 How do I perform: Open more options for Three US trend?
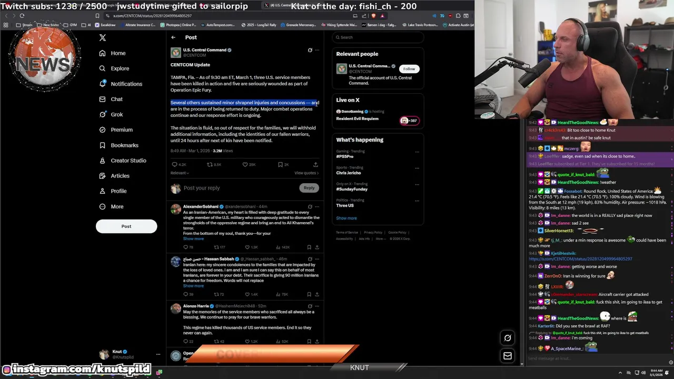pyautogui.click(x=417, y=201)
